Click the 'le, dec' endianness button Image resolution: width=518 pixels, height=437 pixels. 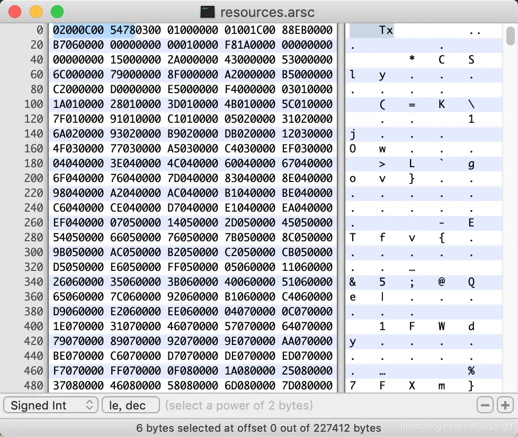pyautogui.click(x=131, y=405)
